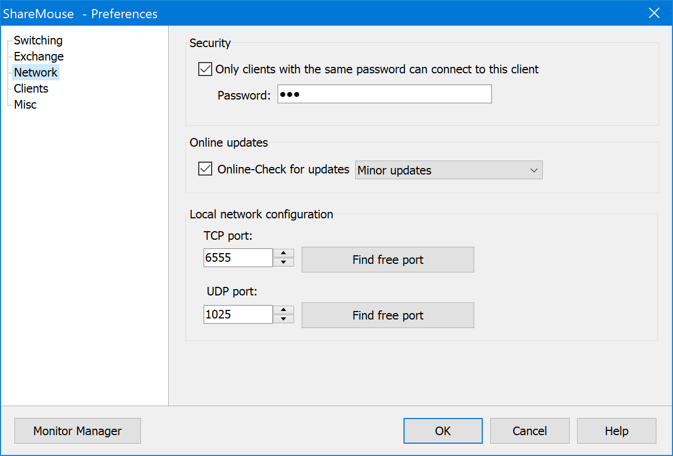Image resolution: width=673 pixels, height=456 pixels.
Task: Select Switching in the settings tree
Action: 38,40
